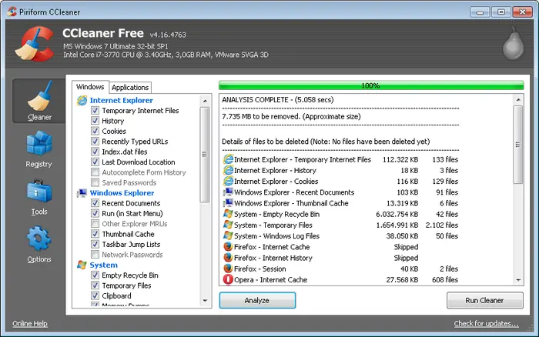The width and height of the screenshot is (539, 337).
Task: Enable Saved Passwords checkbox
Action: coord(95,182)
